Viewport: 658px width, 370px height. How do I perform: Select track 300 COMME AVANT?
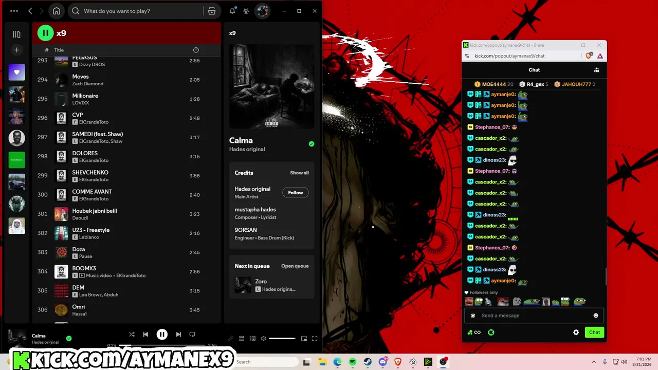coord(126,195)
